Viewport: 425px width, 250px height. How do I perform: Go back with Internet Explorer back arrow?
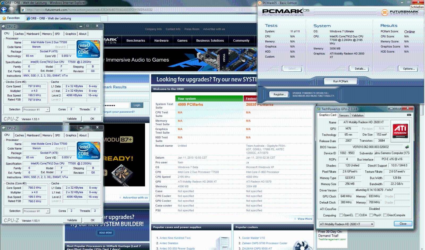pos(4,10)
